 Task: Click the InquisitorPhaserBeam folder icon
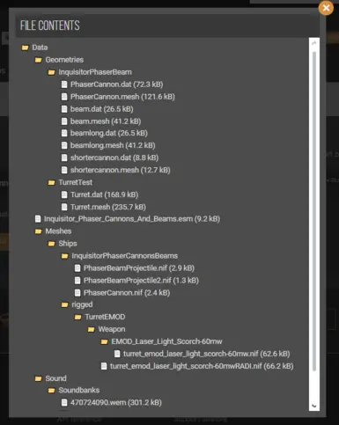click(51, 72)
